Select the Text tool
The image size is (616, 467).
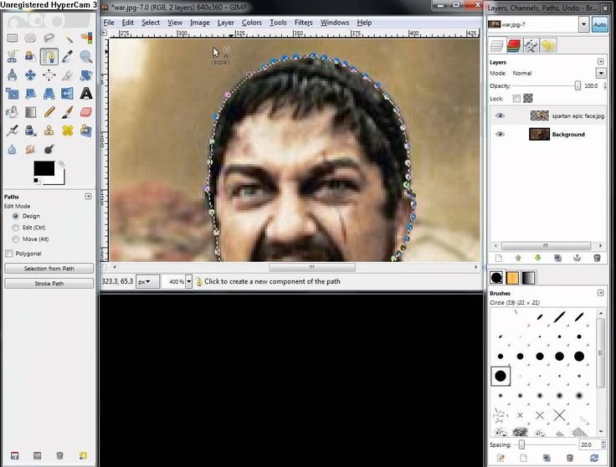pyautogui.click(x=86, y=94)
